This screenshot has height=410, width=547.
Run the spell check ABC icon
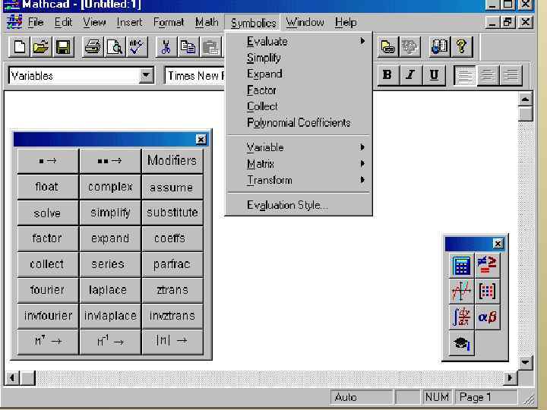[137, 47]
